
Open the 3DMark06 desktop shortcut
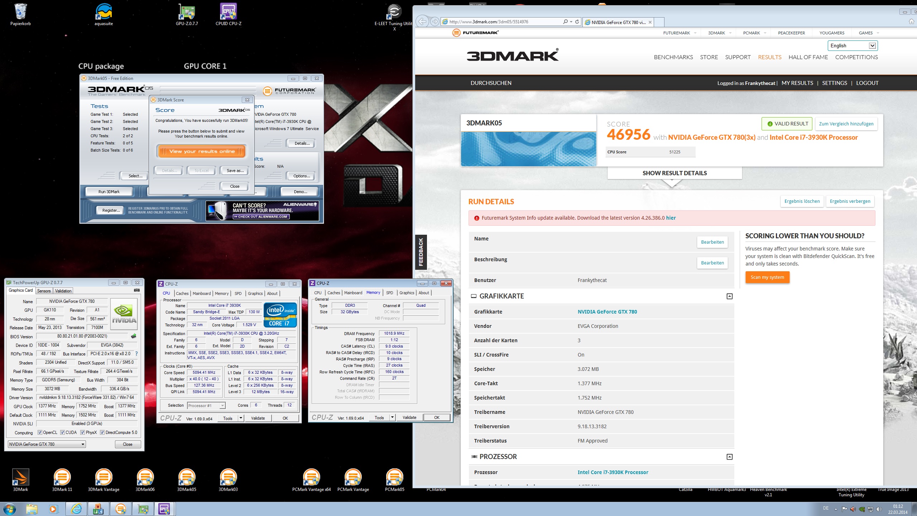tap(145, 480)
